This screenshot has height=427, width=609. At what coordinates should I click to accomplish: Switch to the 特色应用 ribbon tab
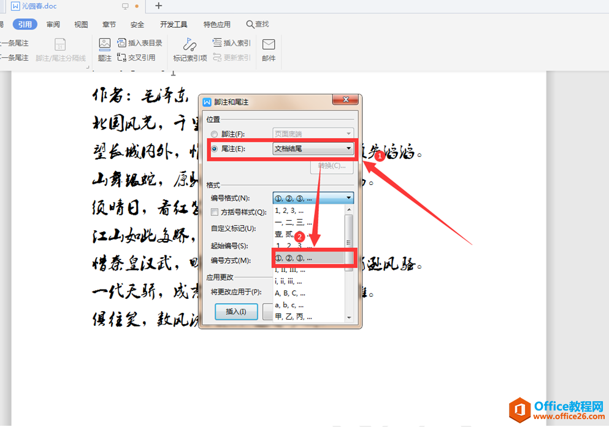tap(216, 24)
